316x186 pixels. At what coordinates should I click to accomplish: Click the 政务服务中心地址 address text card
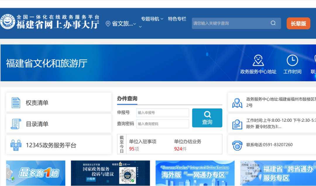tap(281, 102)
